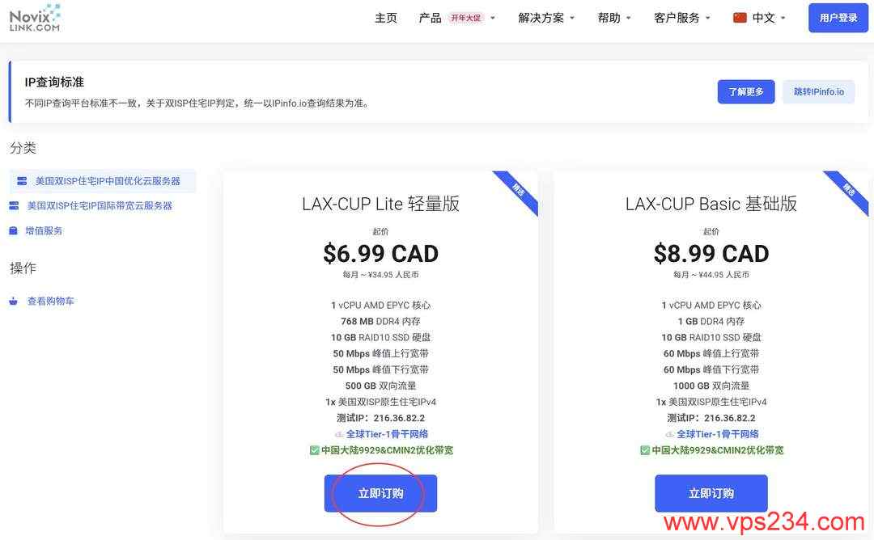Click network icon before Tier-1 in Lite card
Screen dimensions: 874x540
pyautogui.click(x=339, y=434)
